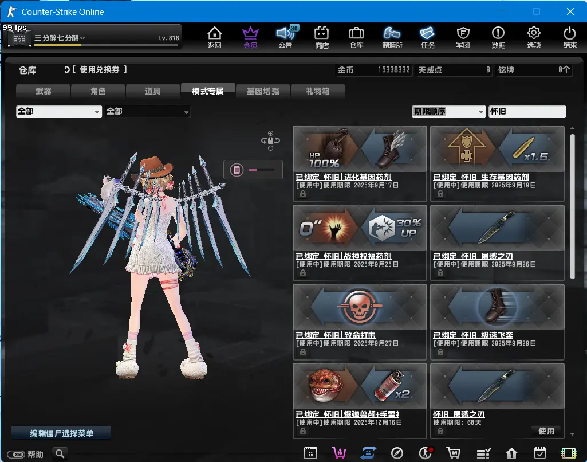Click the 帮助 help label
587x462 pixels.
36,455
